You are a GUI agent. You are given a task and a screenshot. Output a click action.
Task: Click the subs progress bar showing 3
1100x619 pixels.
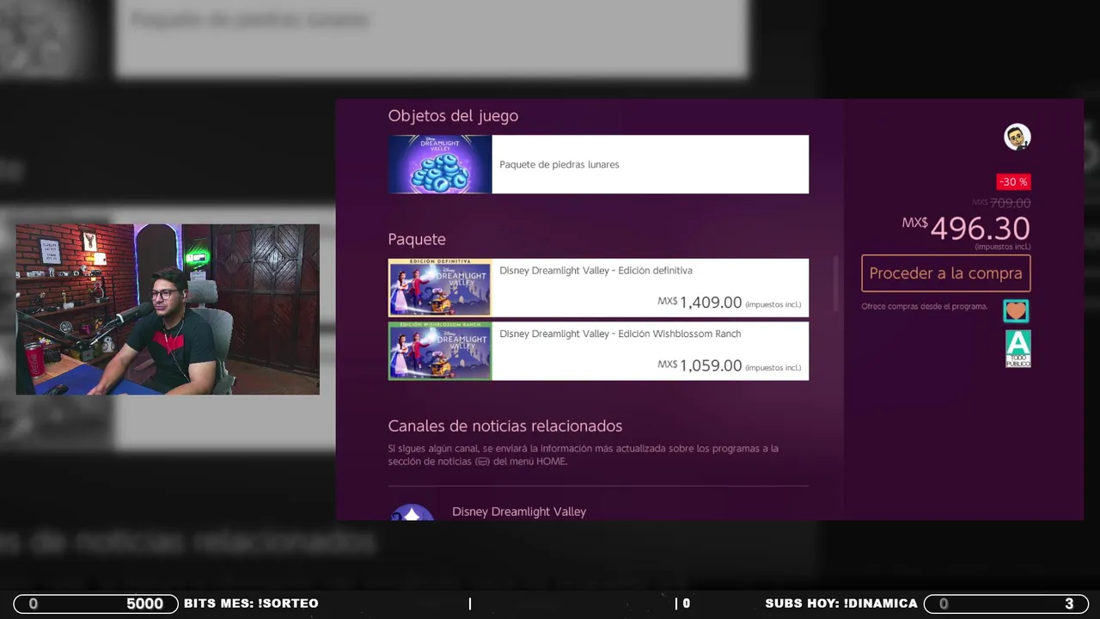[1006, 604]
